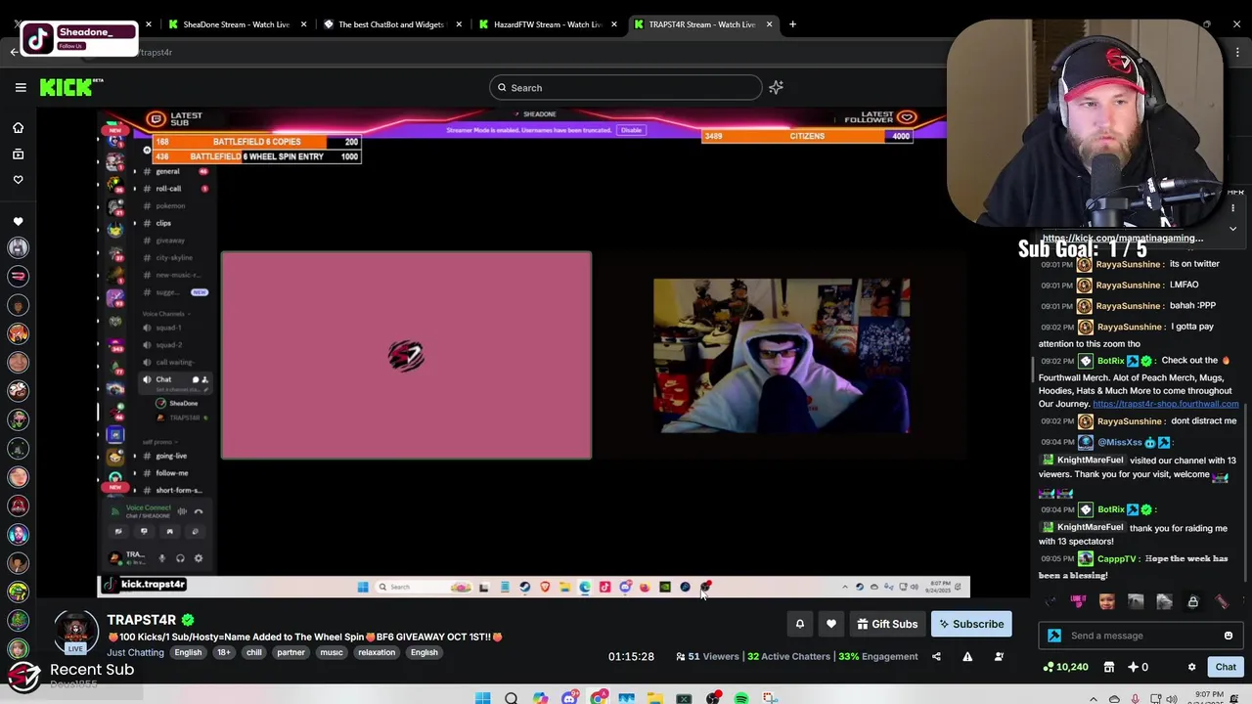This screenshot has height=704, width=1252.
Task: Click the relaxation tag
Action: pyautogui.click(x=377, y=653)
